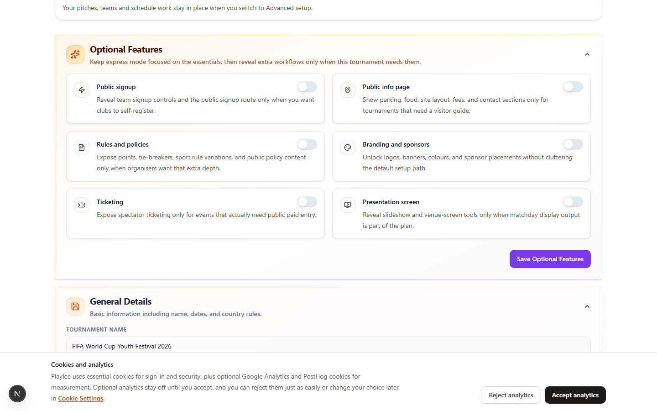Click the Public signup lightning icon
This screenshot has width=657, height=411.
click(82, 90)
